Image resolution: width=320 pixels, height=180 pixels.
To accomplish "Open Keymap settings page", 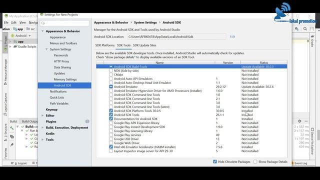I will (51, 109).
